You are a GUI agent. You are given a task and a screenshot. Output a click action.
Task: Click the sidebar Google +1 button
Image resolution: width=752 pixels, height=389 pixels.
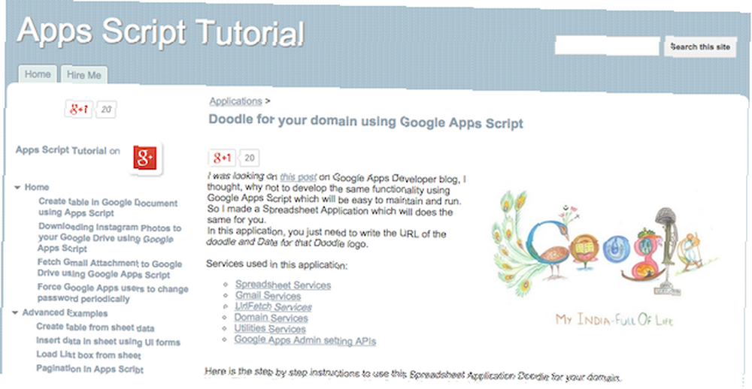pyautogui.click(x=78, y=109)
